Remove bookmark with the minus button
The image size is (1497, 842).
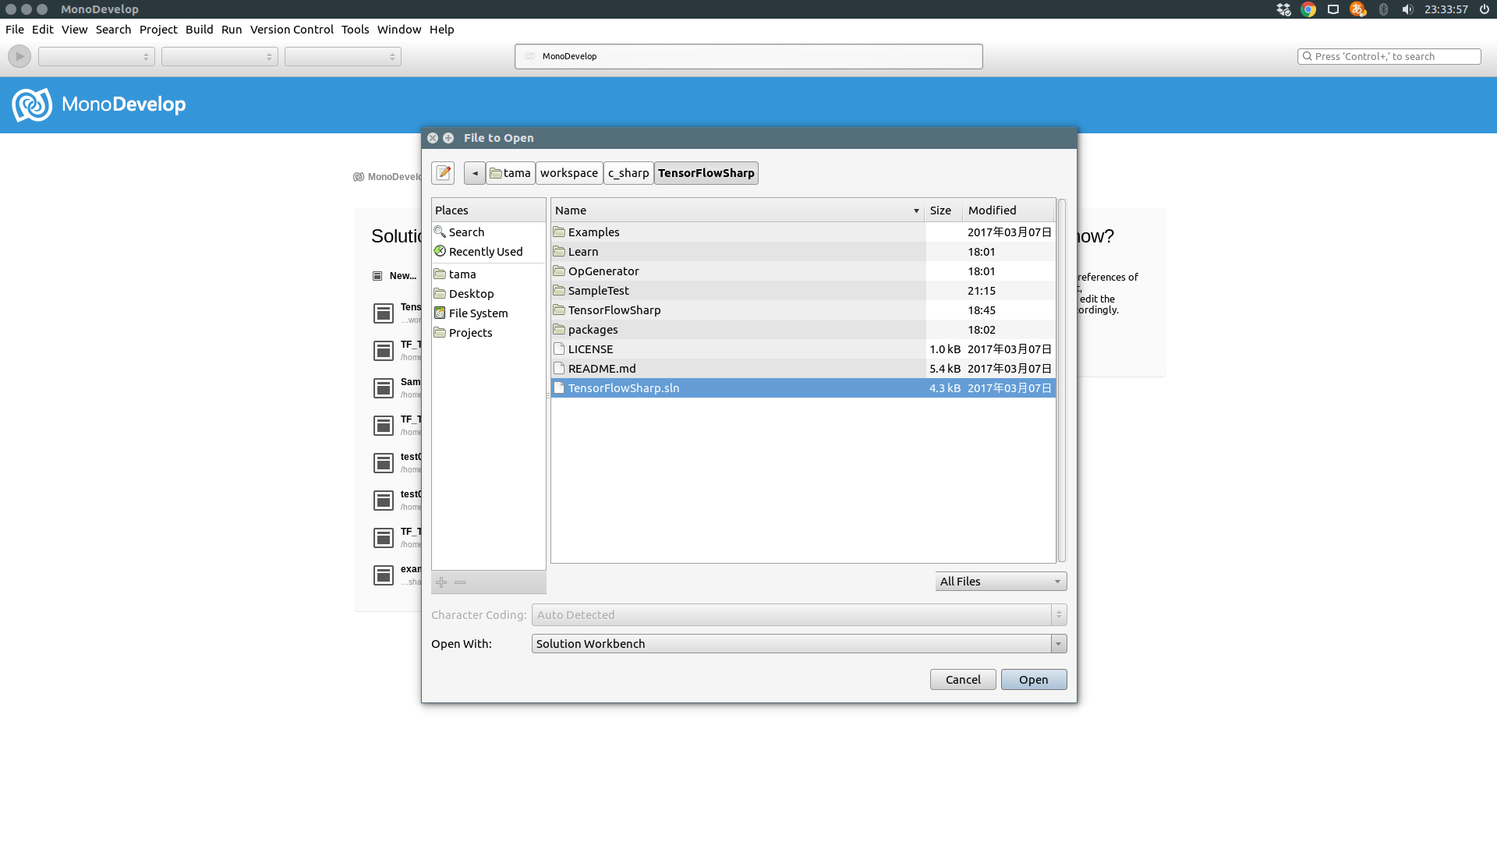(460, 582)
